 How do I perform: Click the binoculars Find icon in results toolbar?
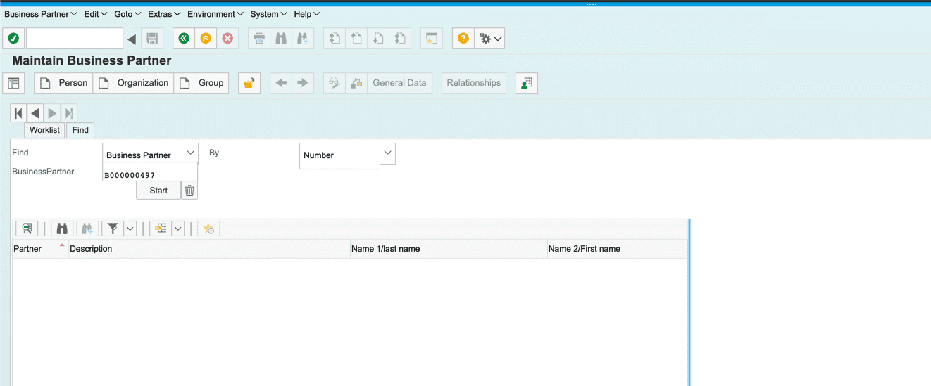(x=62, y=229)
